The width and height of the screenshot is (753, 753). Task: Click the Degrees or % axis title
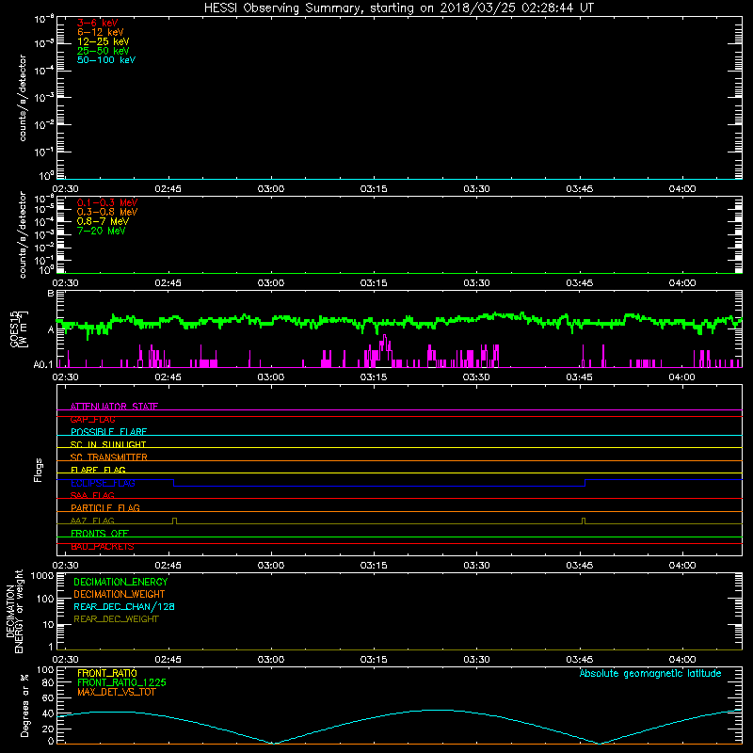[x=24, y=705]
